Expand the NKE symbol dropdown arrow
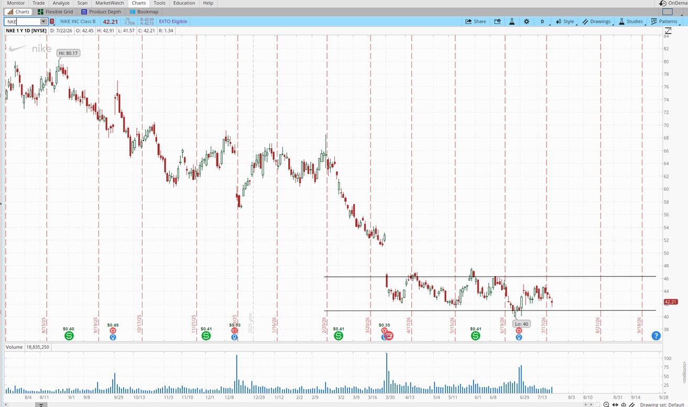 (43, 22)
